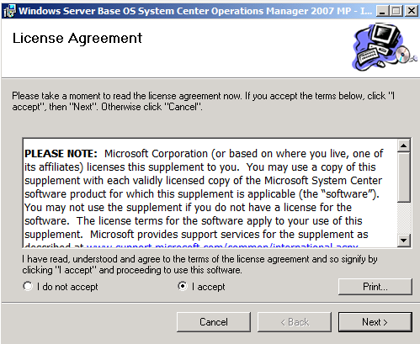Click the license text scroll down arrow
The height and width of the screenshot is (344, 420).
(404, 241)
